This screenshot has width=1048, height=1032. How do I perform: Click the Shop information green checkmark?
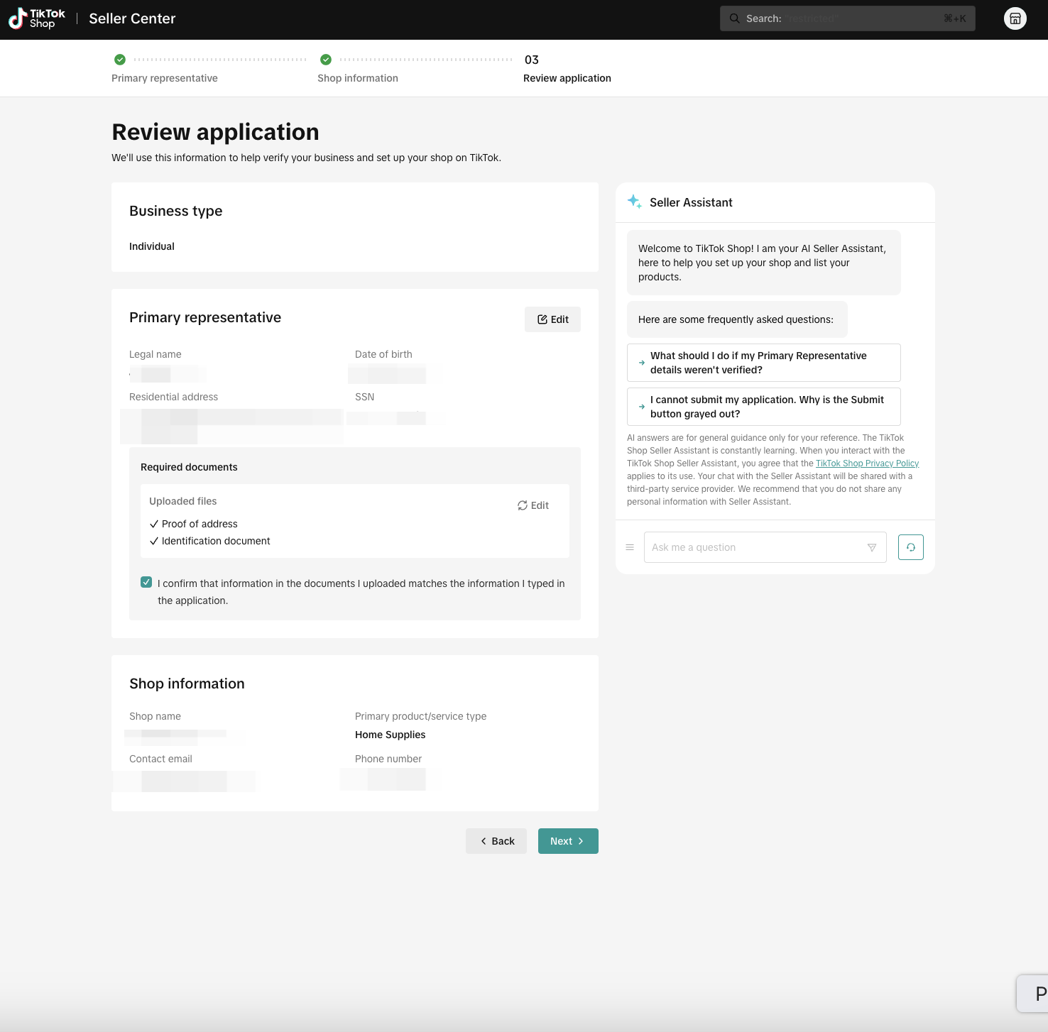(x=326, y=60)
